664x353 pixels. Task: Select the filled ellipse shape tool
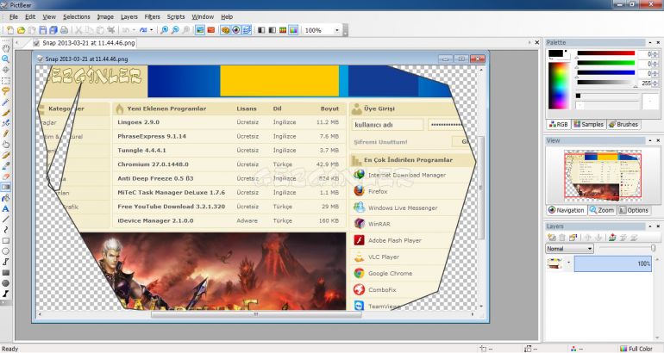pyautogui.click(x=5, y=283)
